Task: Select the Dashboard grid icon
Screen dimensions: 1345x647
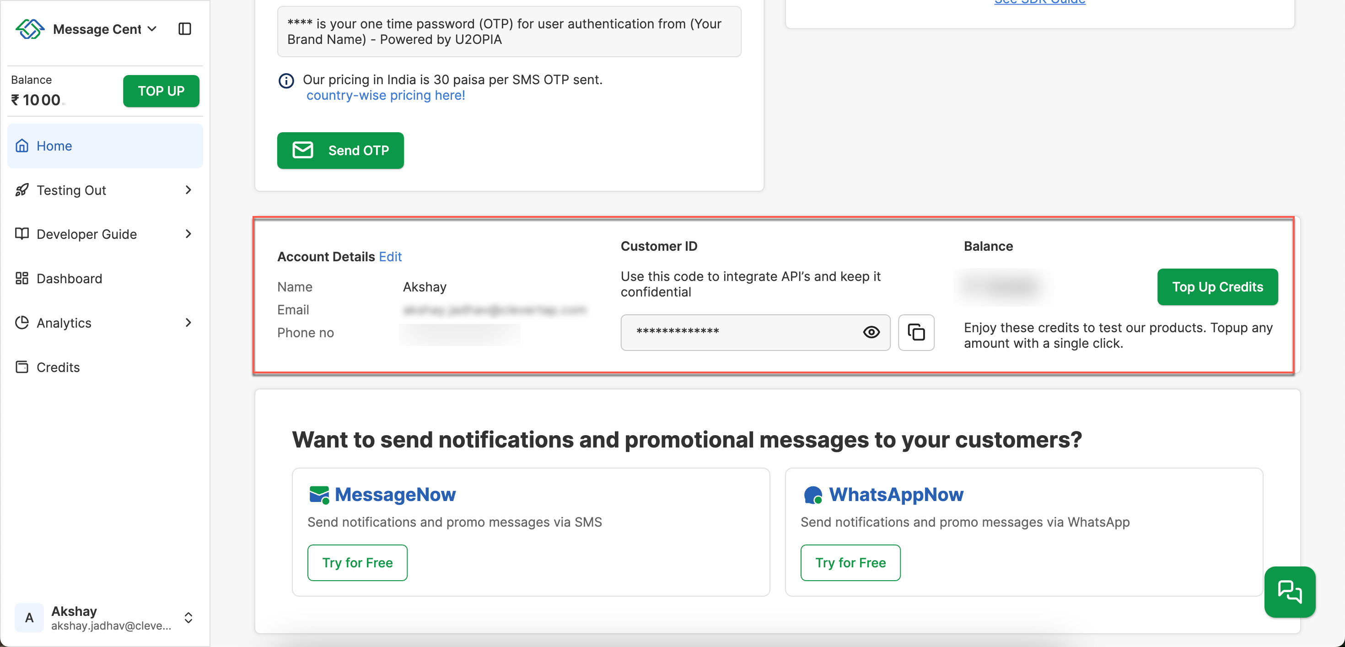Action: point(22,278)
